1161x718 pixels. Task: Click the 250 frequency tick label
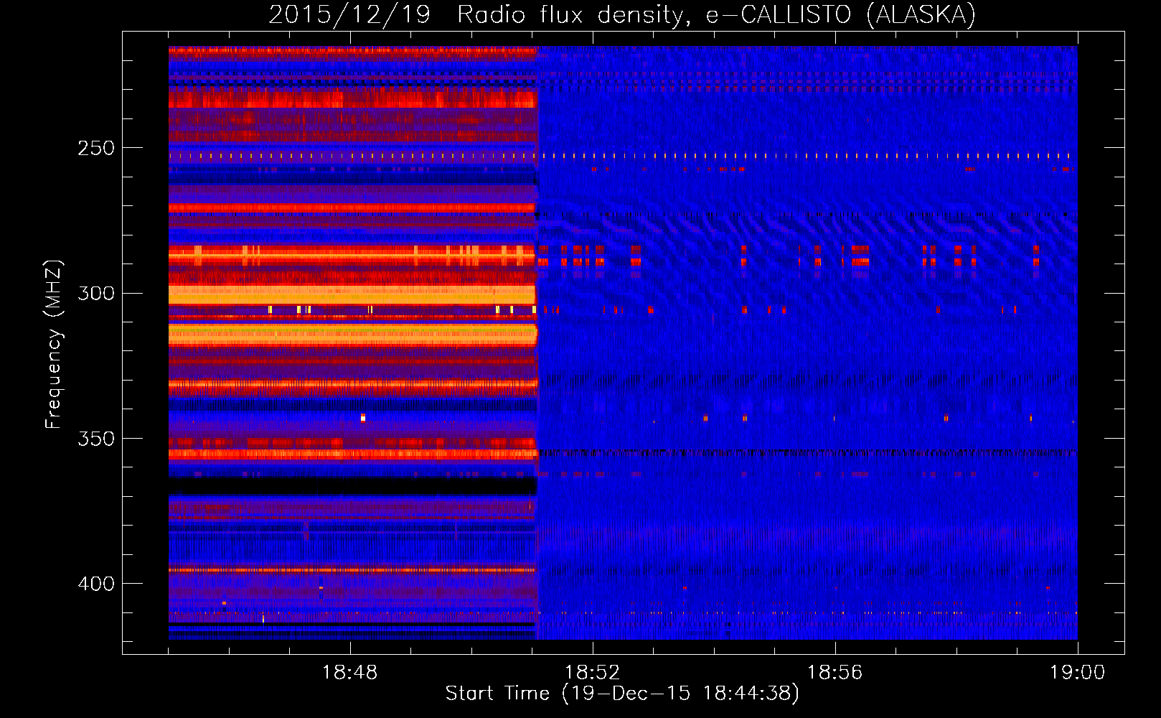(x=96, y=148)
